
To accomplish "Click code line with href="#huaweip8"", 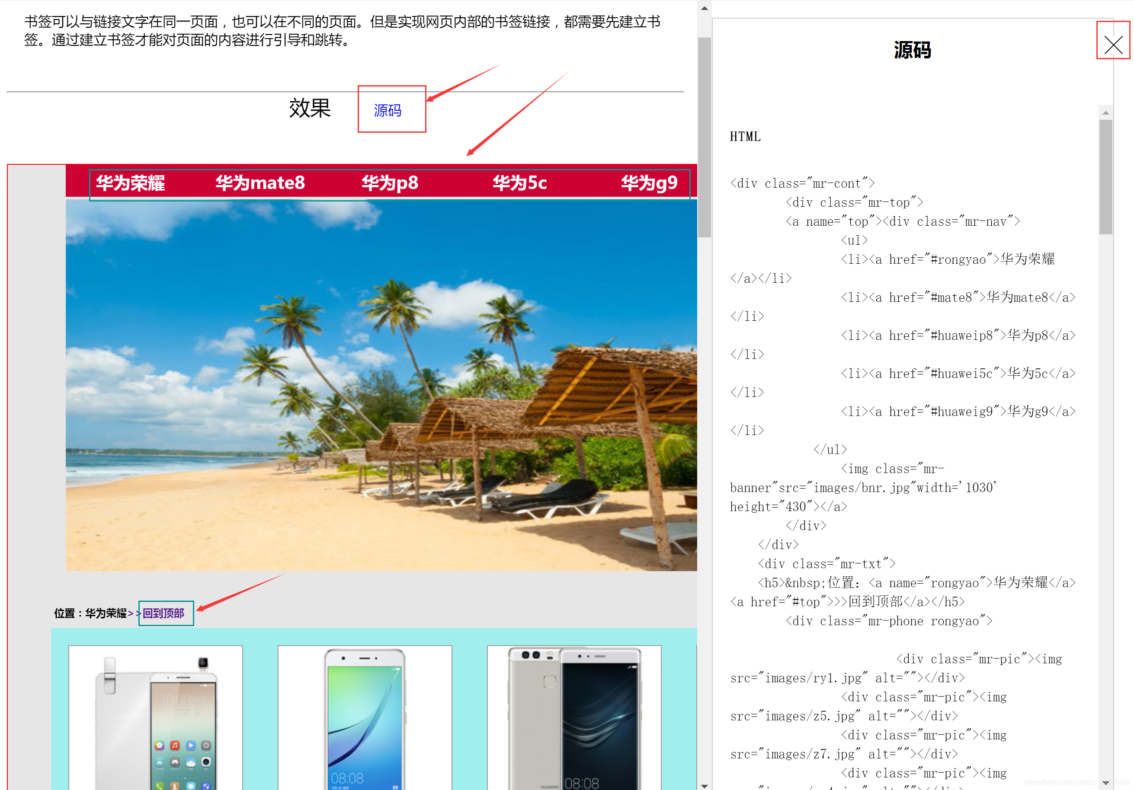I will tap(958, 335).
